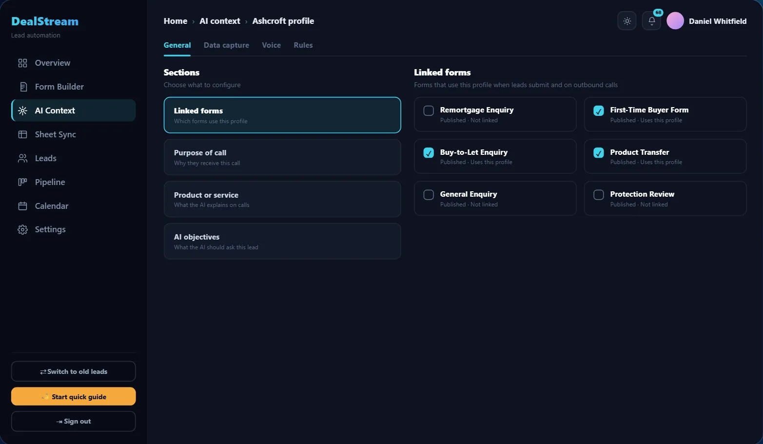Switch to the General tab
The width and height of the screenshot is (763, 444).
(177, 45)
